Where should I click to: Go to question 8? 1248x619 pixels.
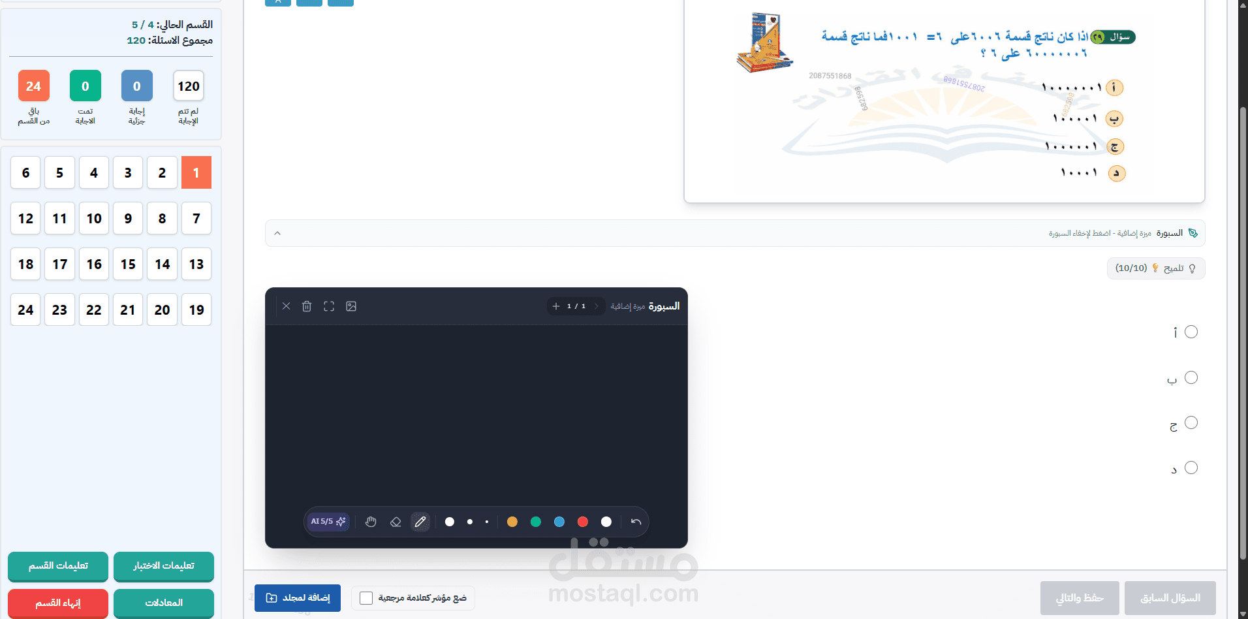point(162,218)
